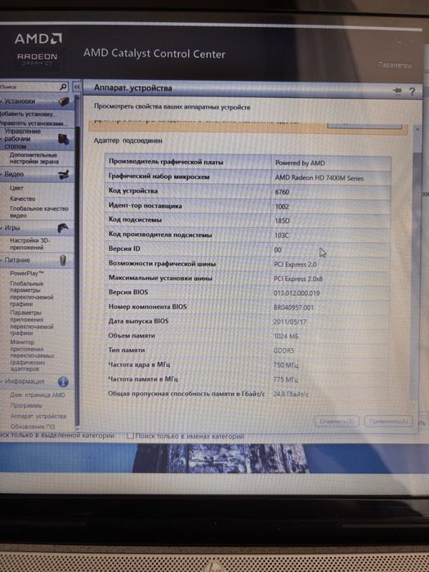This screenshot has width=429, height=572.
Task: Click the Применить button
Action: point(388,422)
